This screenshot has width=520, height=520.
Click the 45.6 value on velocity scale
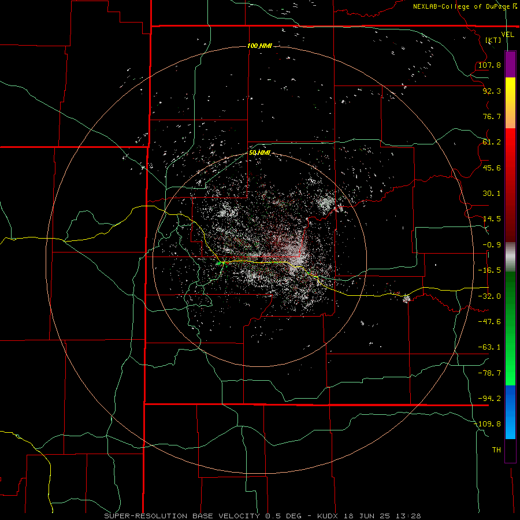[x=492, y=168]
